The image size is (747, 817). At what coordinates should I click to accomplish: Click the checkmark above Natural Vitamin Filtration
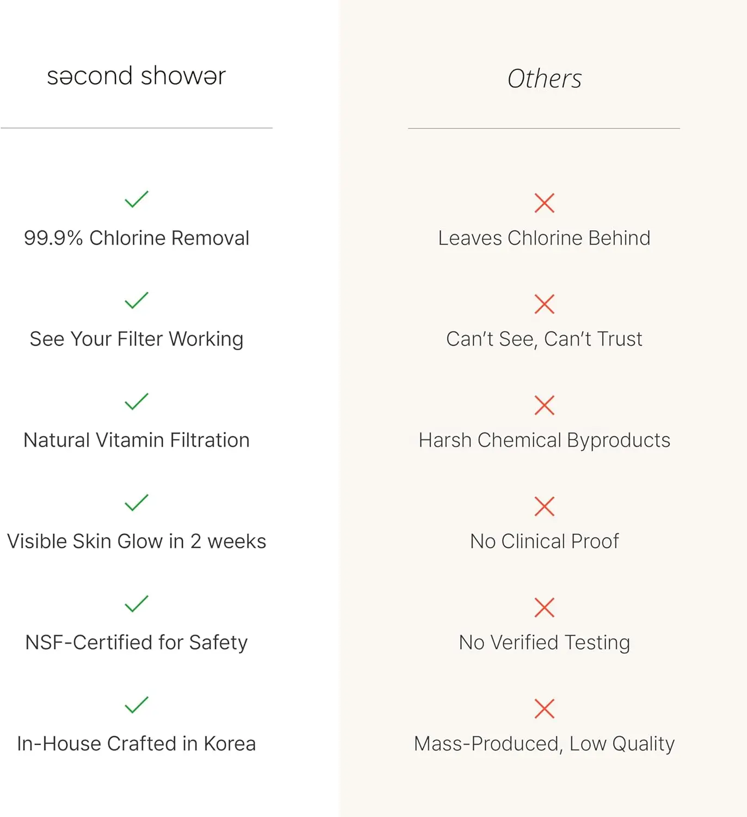coord(136,401)
